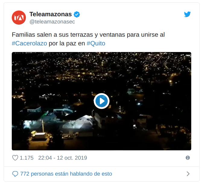Open the #Quito hashtag link
The image size is (203, 184).
96,43
